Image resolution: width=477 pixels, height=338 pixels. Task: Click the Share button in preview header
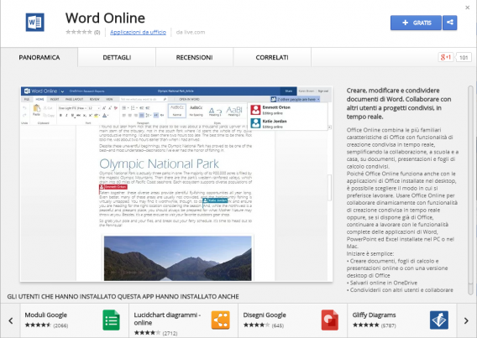click(289, 91)
